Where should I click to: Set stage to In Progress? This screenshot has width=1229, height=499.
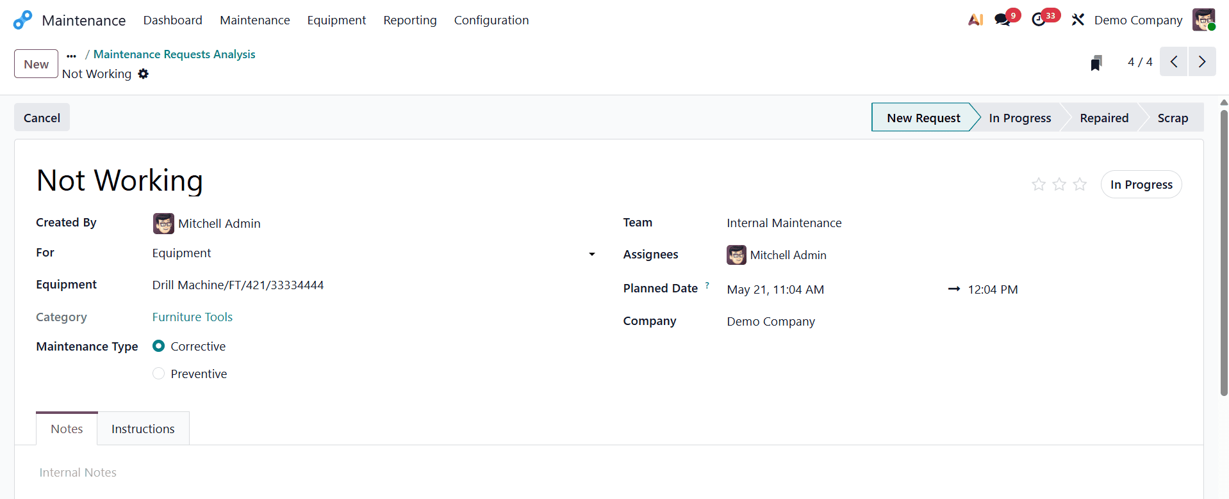coord(1019,118)
